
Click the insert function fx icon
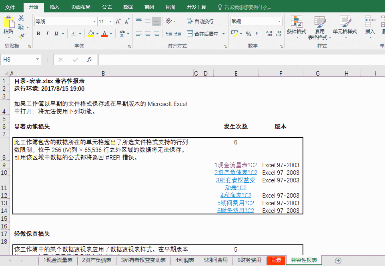coord(90,60)
